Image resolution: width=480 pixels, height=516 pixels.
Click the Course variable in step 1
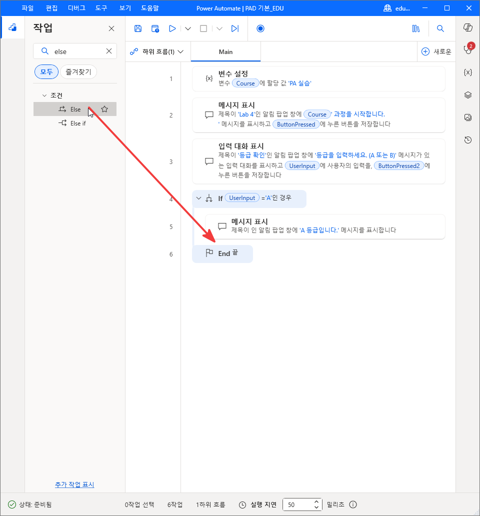coord(245,83)
